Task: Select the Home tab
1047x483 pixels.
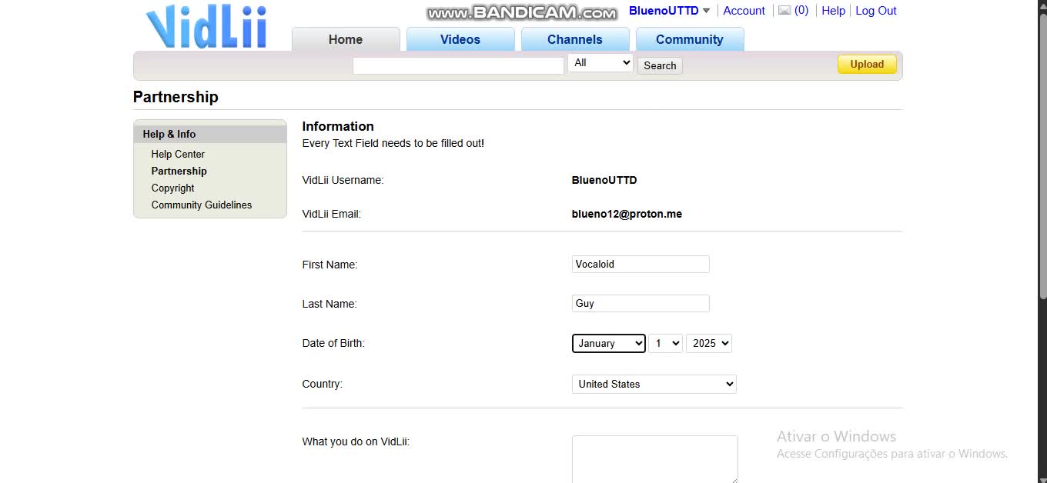Action: click(345, 39)
